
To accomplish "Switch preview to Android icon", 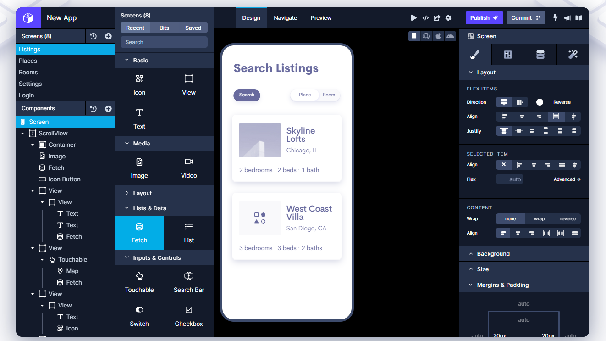I will (x=450, y=36).
